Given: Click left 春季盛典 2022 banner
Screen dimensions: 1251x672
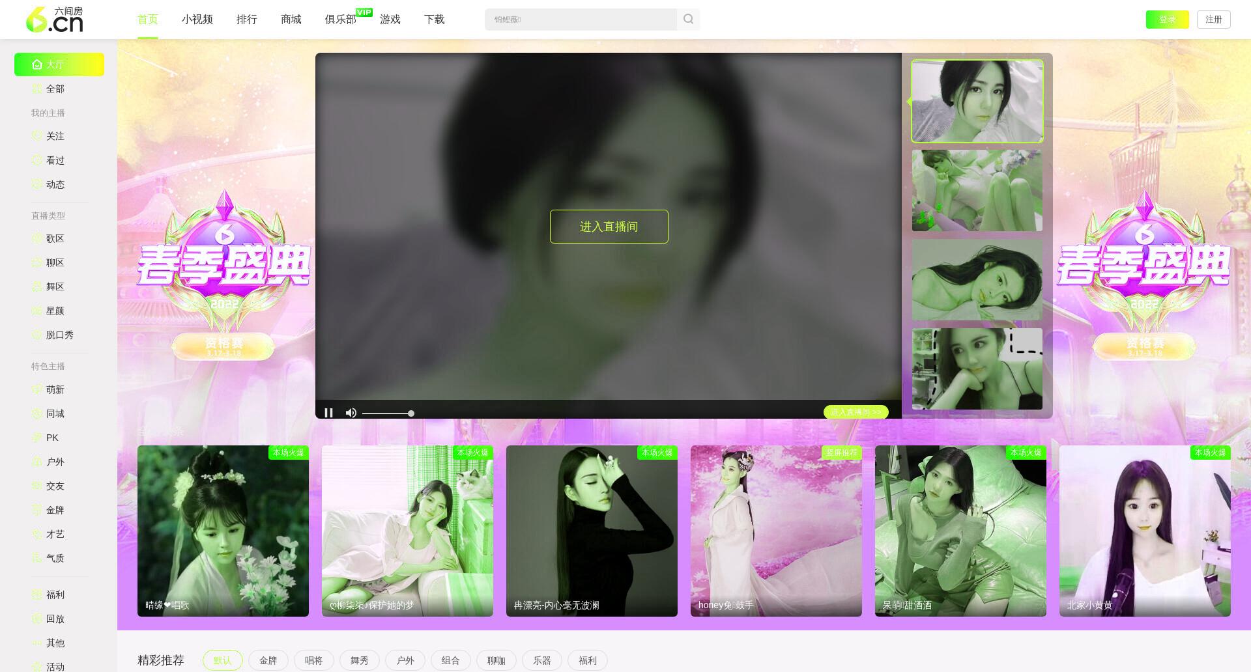Looking at the screenshot, I should (x=223, y=275).
